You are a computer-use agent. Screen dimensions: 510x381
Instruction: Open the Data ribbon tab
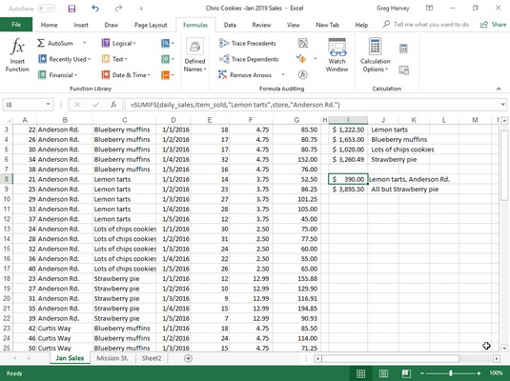click(x=230, y=25)
